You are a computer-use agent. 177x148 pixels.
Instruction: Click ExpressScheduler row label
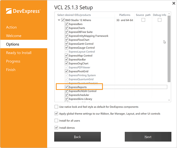point(79,95)
